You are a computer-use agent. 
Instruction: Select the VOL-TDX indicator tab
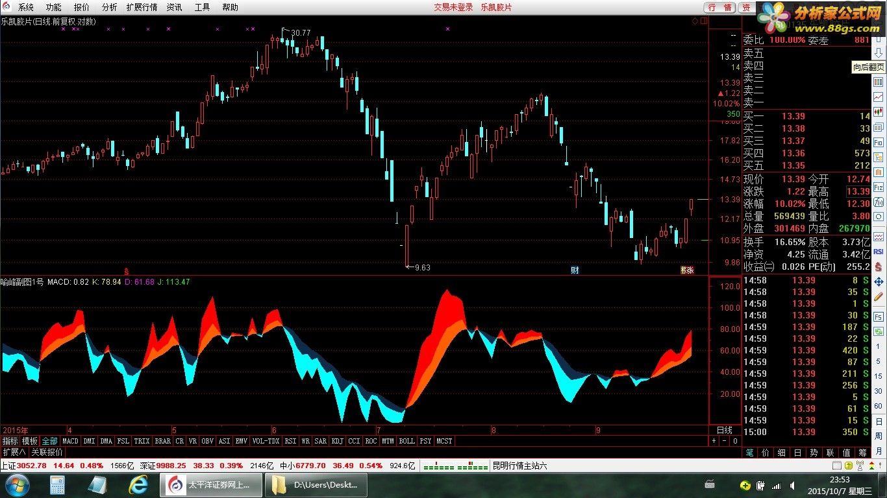tap(266, 441)
